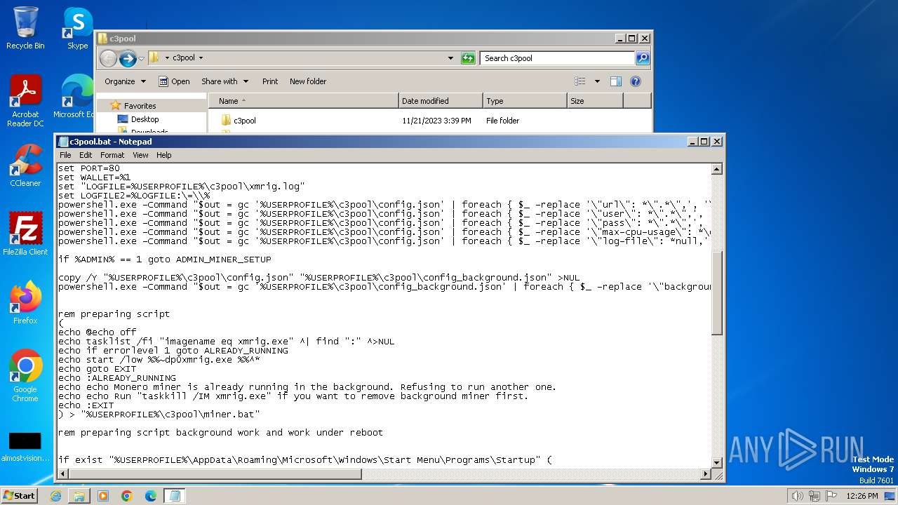This screenshot has width=898, height=505.
Task: Sort files by the Type column
Action: [x=525, y=101]
